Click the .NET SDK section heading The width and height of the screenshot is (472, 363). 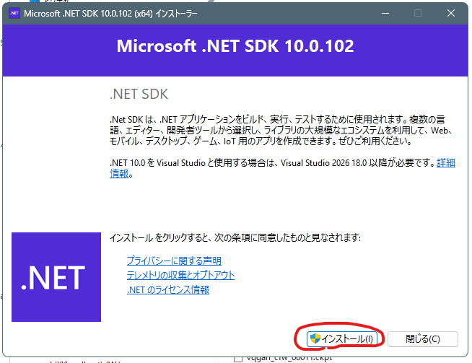138,94
